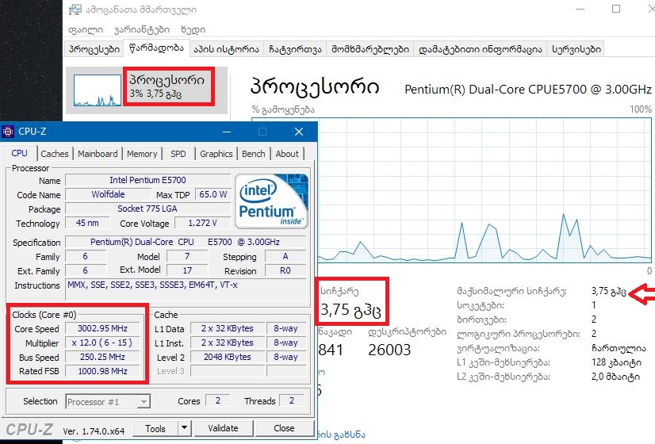Click the Level 2 cache value 2048 KBytes

tap(228, 357)
